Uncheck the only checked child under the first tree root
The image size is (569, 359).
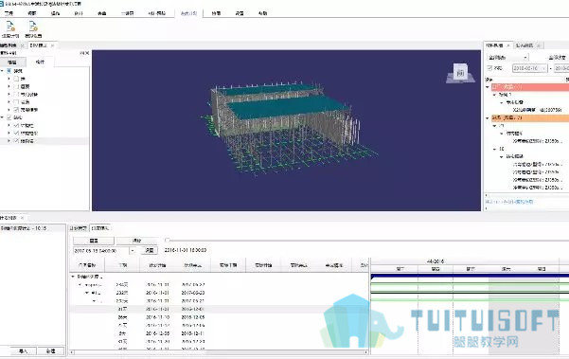click(x=16, y=110)
